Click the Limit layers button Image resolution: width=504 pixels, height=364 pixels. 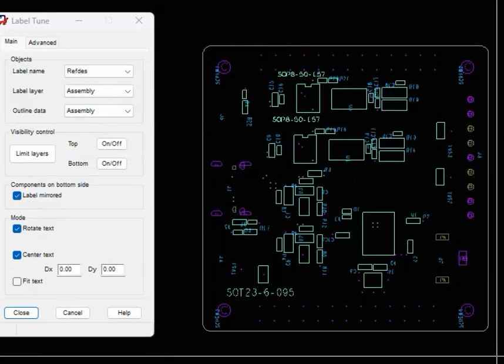(x=32, y=154)
